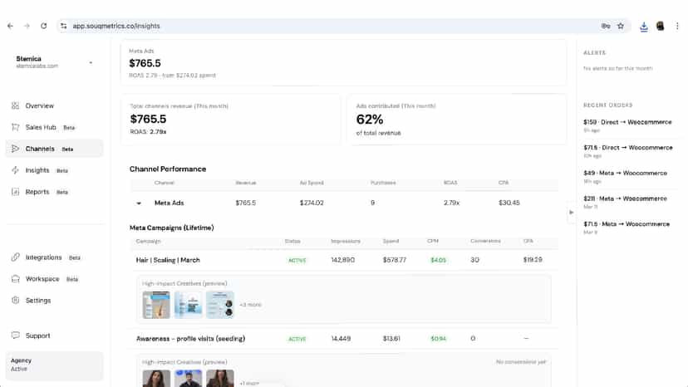
Task: Open the Reports chart icon
Action: pos(15,192)
